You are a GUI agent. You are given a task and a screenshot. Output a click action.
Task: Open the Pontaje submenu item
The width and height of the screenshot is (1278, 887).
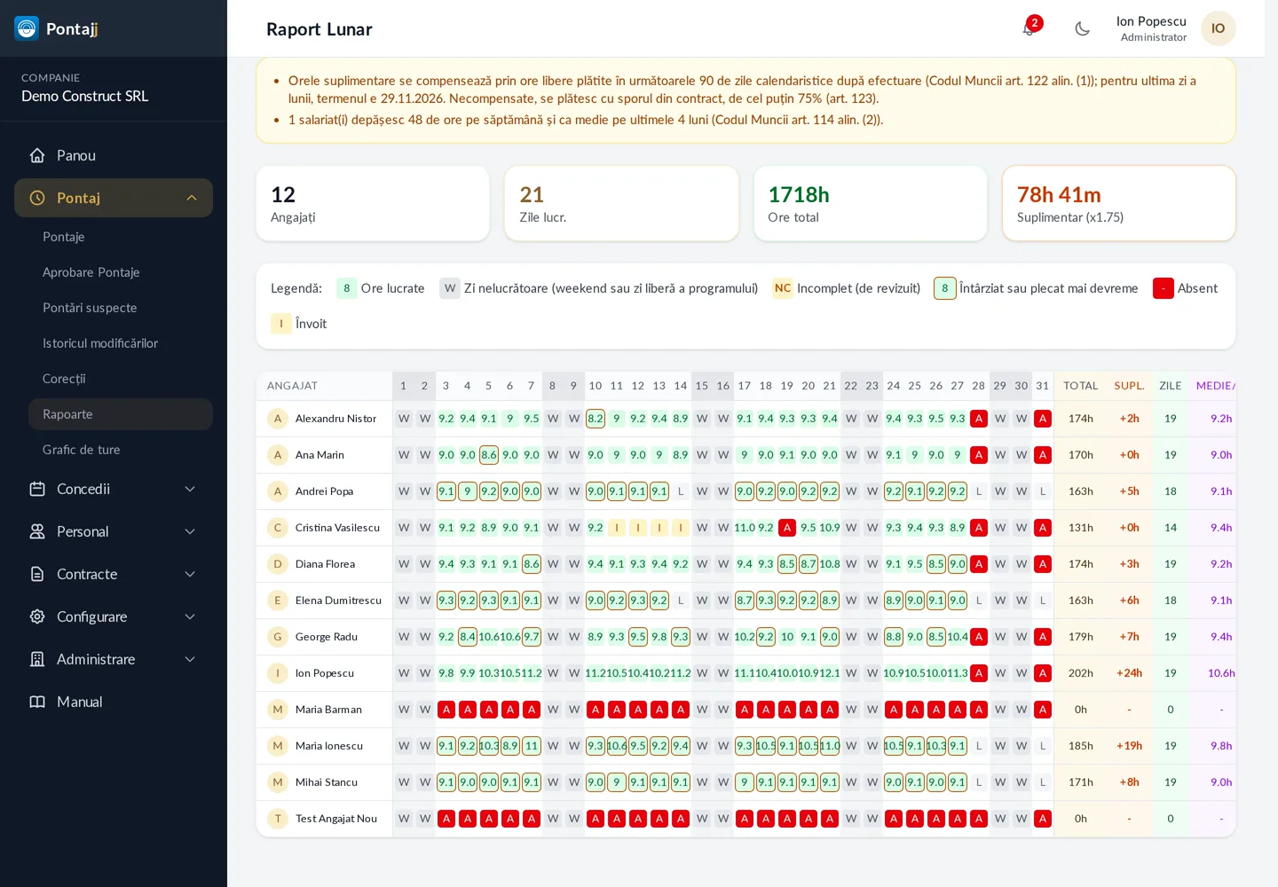pyautogui.click(x=121, y=237)
